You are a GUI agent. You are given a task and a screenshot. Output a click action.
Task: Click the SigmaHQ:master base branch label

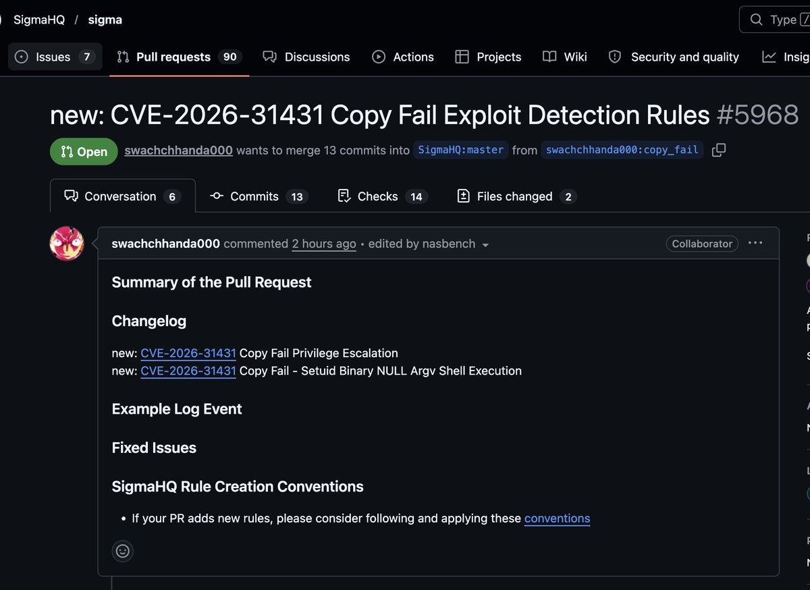click(x=461, y=150)
